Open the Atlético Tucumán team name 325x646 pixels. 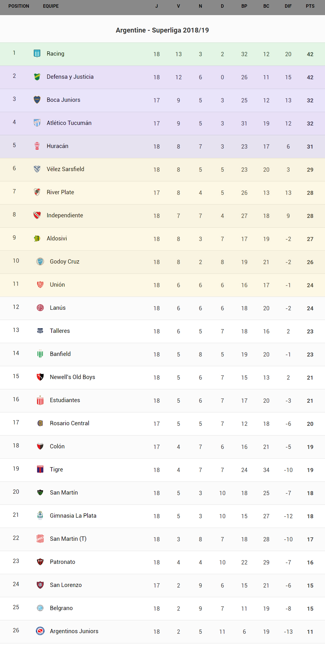coord(69,123)
